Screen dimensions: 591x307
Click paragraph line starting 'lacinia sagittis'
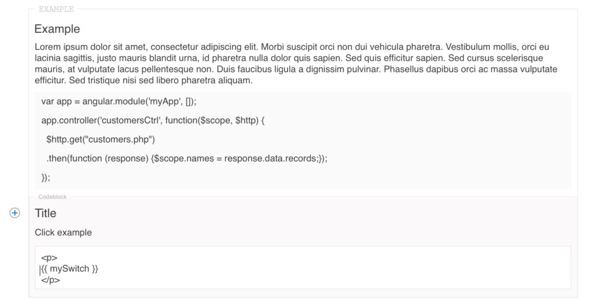pos(289,58)
